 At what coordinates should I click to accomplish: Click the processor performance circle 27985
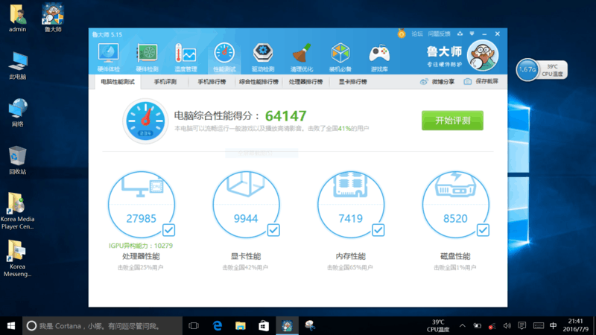coord(142,204)
